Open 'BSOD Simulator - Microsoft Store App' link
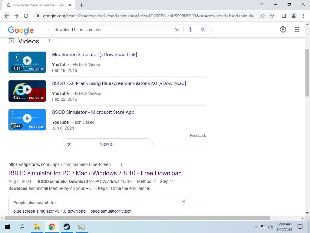The width and height of the screenshot is (310, 233). coord(93,112)
